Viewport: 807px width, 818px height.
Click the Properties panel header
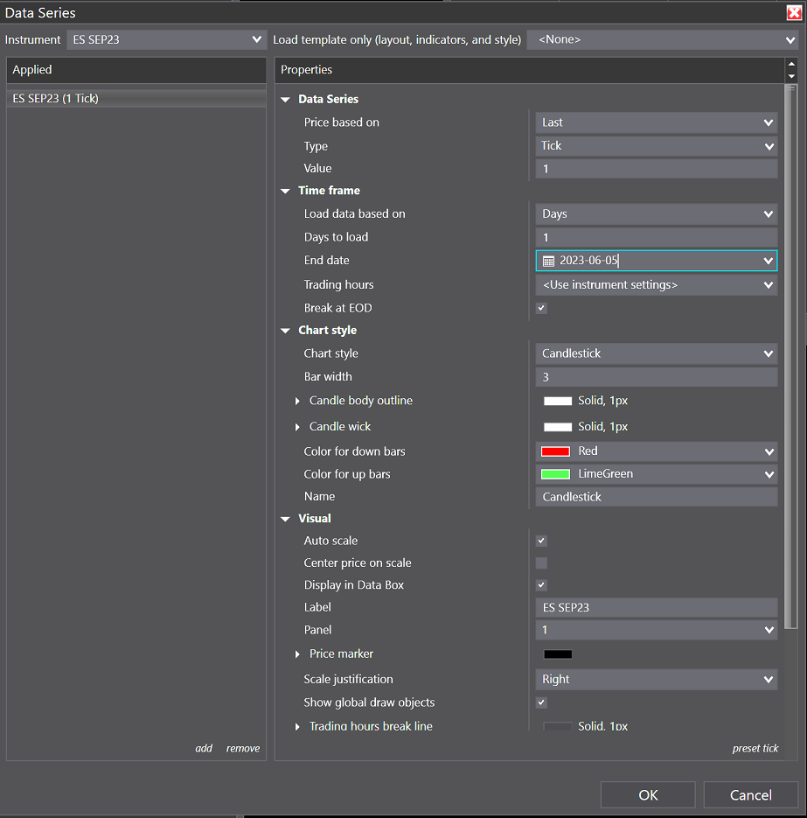click(529, 70)
